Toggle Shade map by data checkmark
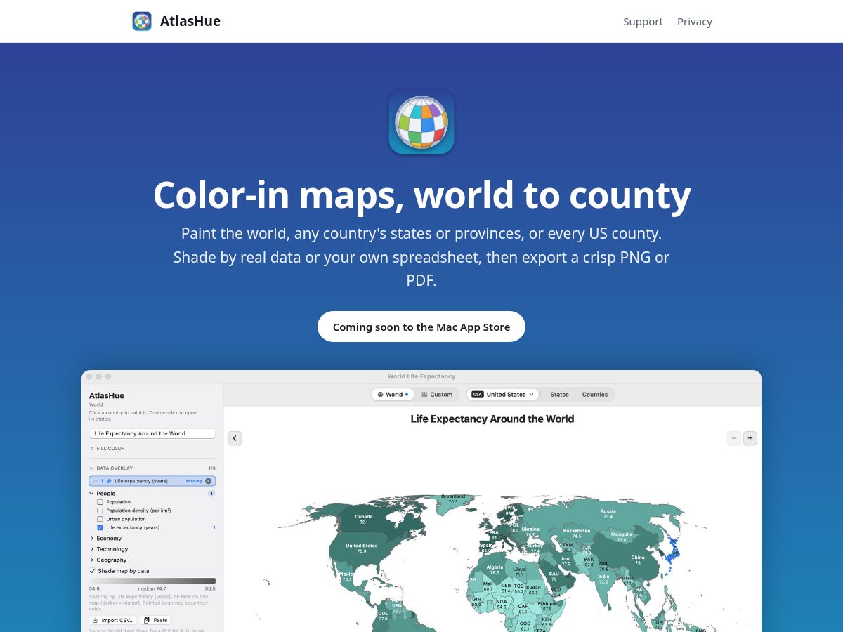 pyautogui.click(x=92, y=571)
